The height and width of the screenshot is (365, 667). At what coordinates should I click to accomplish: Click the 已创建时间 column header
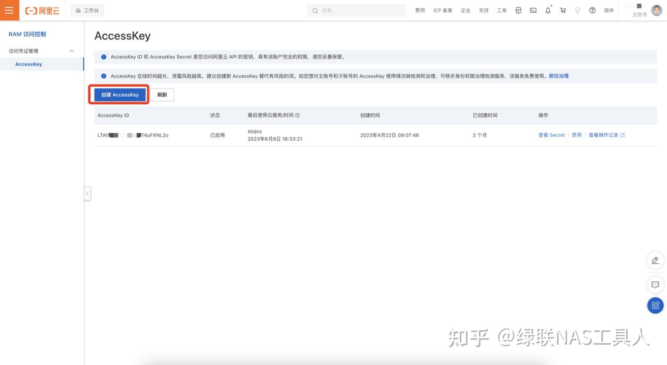pyautogui.click(x=485, y=115)
